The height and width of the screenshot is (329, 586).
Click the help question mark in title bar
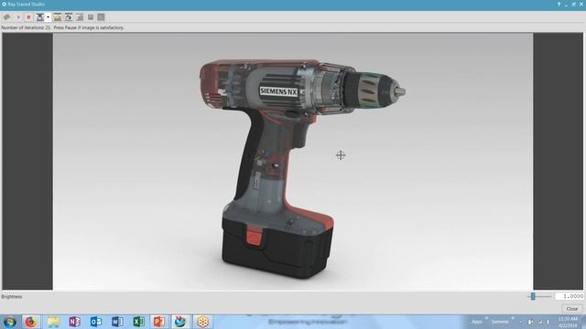559,4
